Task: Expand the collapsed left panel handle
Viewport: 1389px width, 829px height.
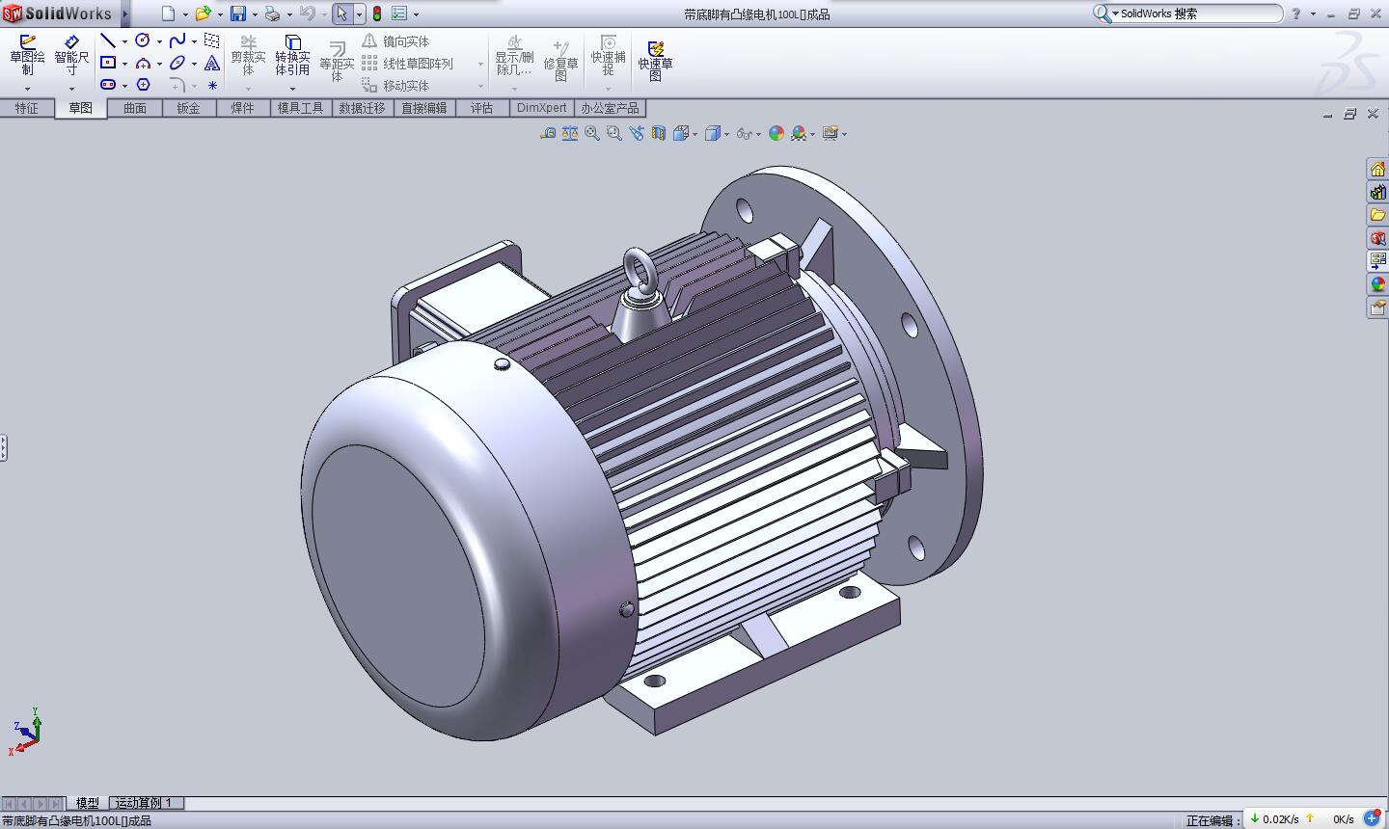Action: point(4,448)
